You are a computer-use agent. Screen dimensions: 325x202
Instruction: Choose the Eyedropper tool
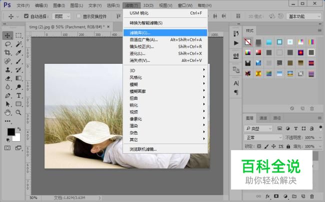pyautogui.click(x=18, y=52)
